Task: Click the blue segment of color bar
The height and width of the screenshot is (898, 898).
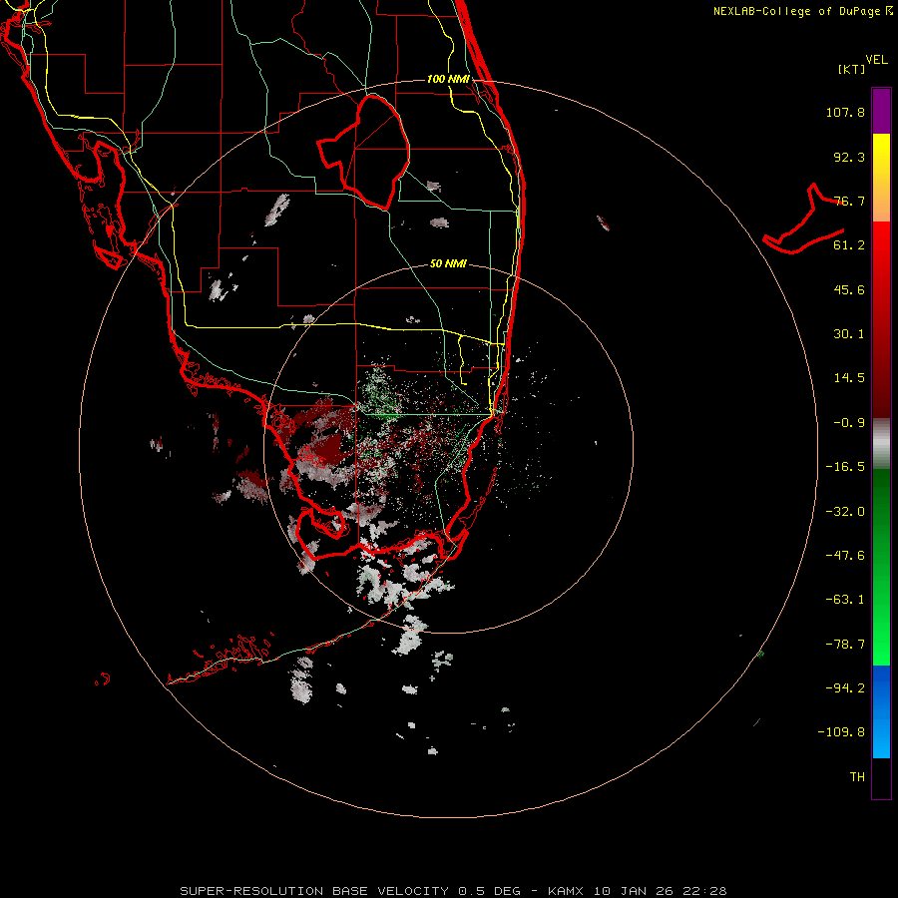Action: [x=881, y=711]
